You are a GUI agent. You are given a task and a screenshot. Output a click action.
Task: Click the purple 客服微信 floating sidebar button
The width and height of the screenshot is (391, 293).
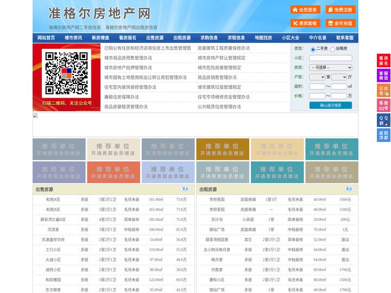point(383,75)
